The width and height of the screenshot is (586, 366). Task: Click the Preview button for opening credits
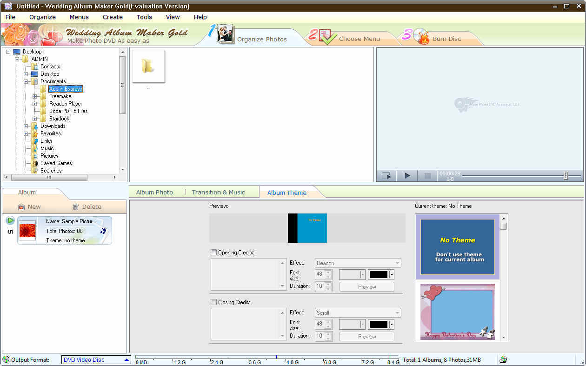[366, 286]
